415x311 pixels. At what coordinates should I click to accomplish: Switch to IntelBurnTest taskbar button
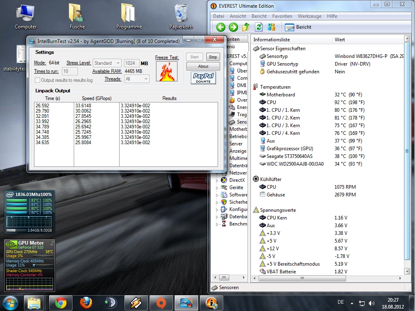click(x=186, y=303)
